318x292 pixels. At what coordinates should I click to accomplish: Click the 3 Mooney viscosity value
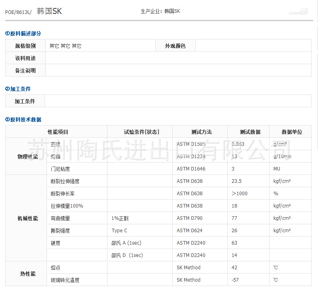pyautogui.click(x=233, y=169)
